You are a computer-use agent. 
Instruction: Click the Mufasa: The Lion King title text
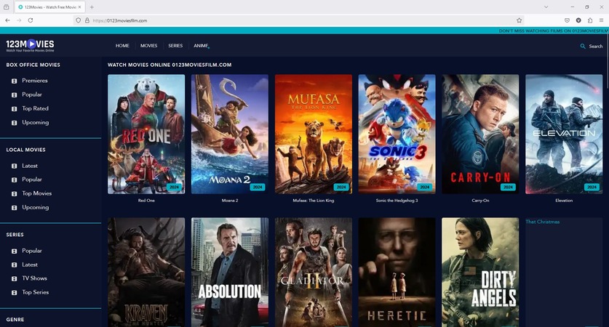(x=314, y=201)
